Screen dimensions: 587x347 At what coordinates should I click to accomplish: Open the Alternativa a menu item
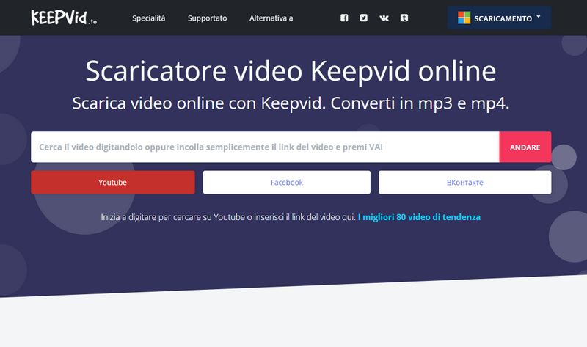point(271,18)
